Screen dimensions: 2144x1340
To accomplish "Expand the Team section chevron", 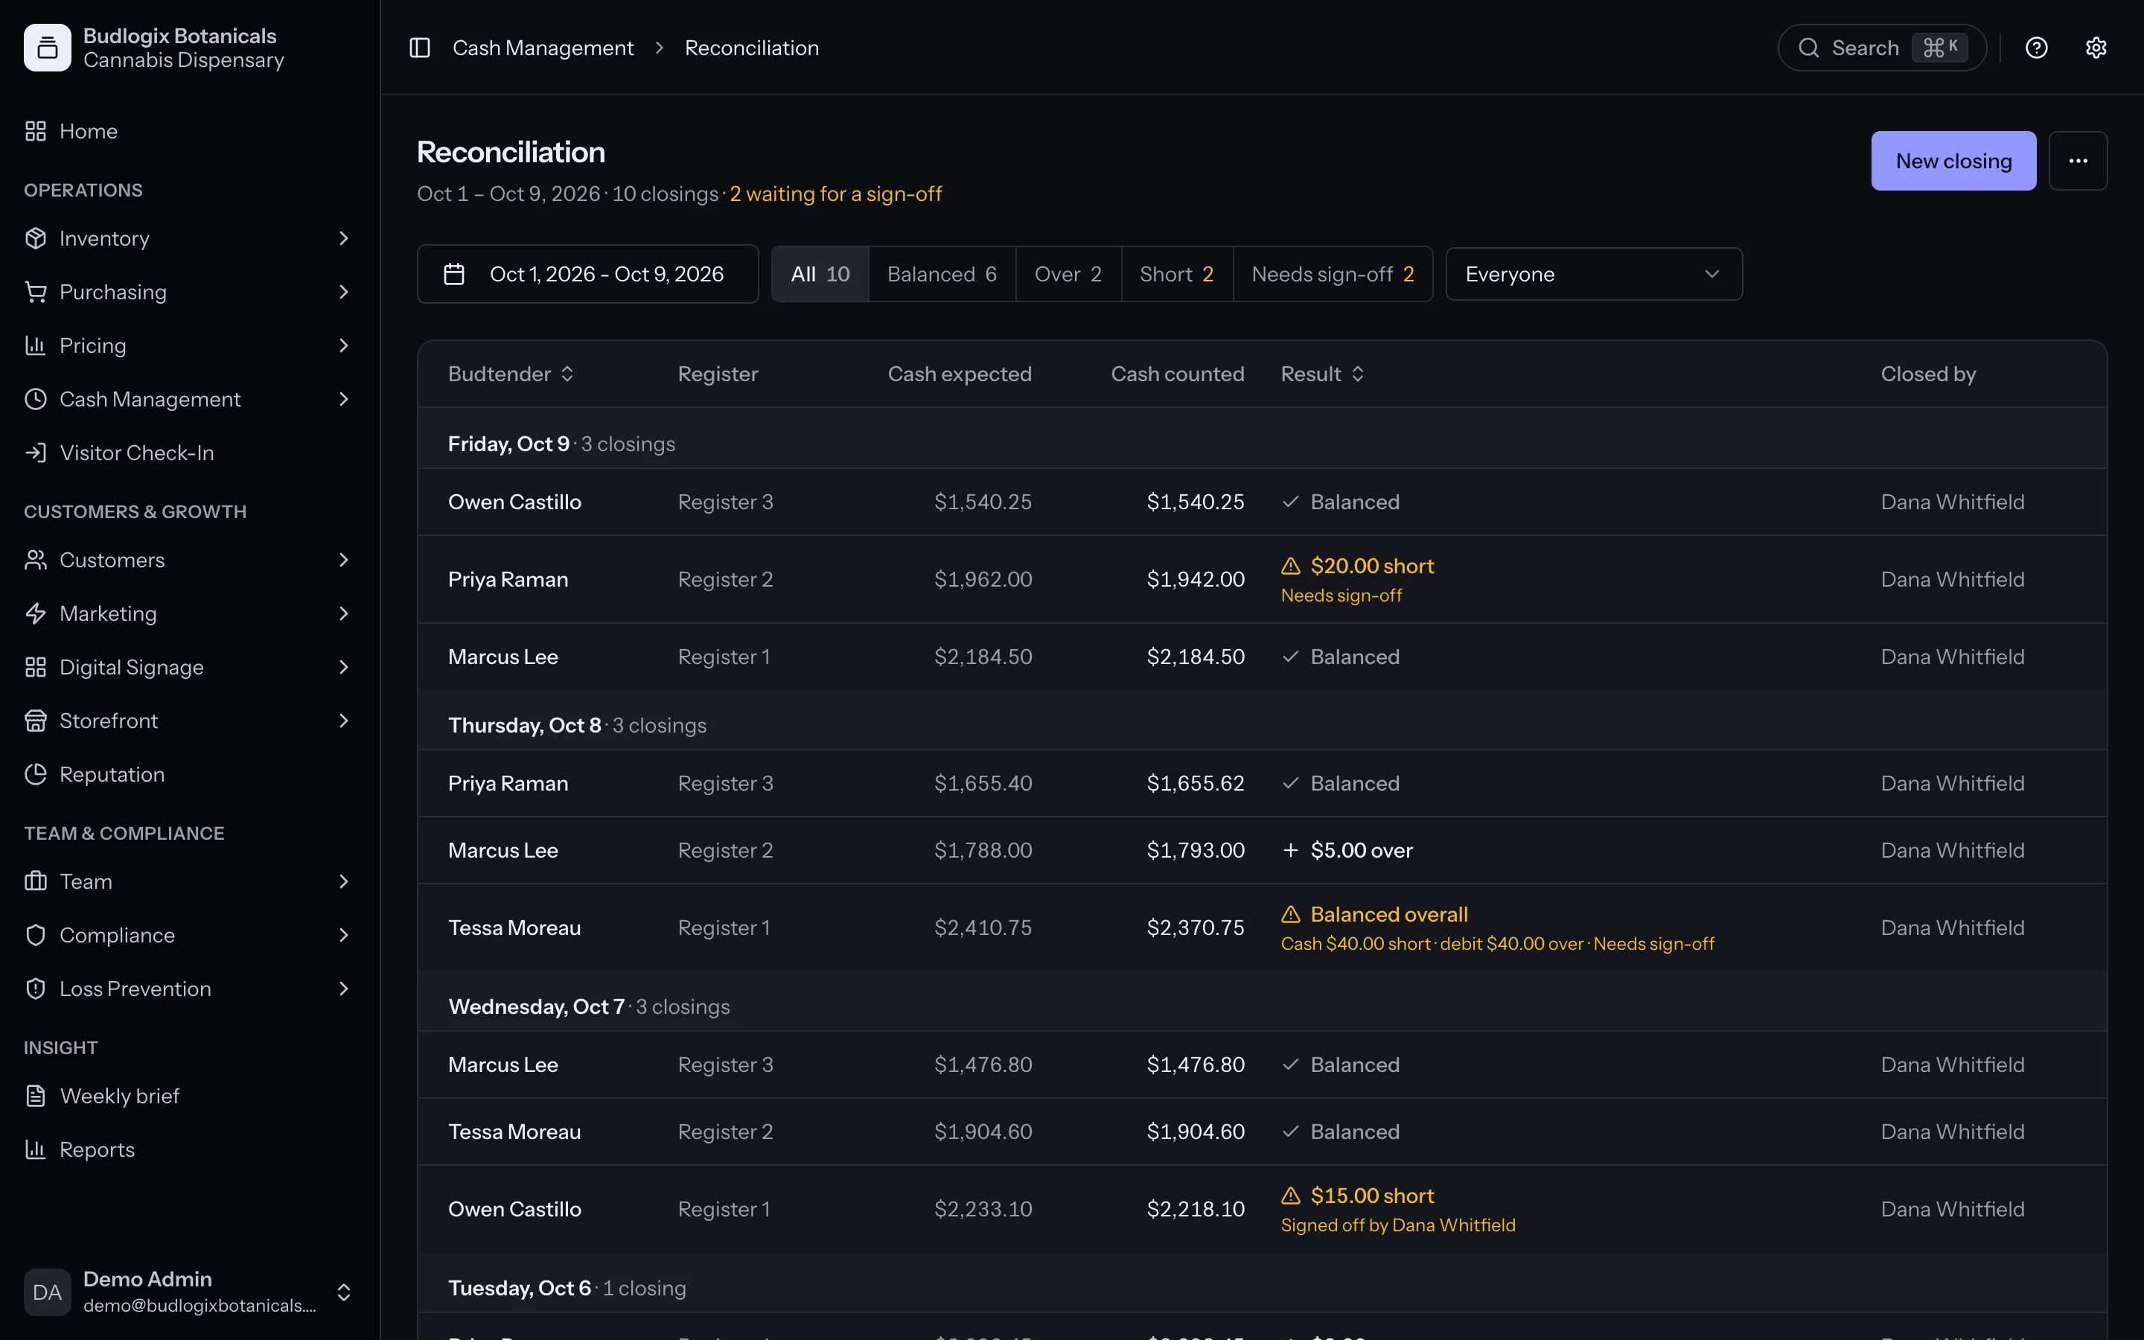I will pyautogui.click(x=344, y=882).
